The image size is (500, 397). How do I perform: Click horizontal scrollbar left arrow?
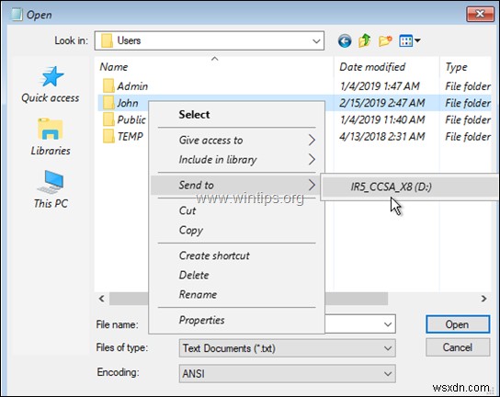(102, 299)
